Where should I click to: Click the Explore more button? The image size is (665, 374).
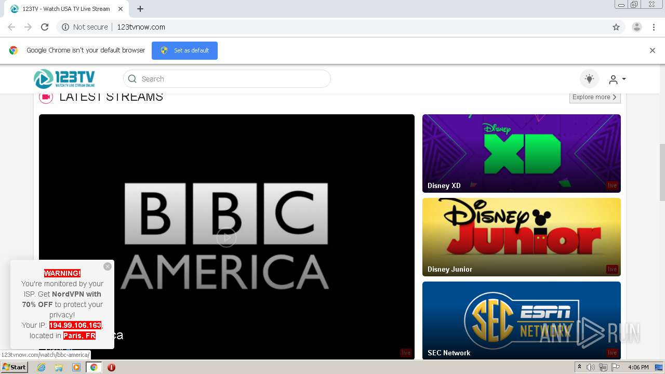(x=595, y=97)
